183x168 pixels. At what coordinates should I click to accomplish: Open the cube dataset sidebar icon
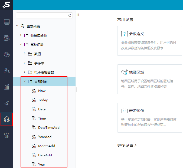click(7, 54)
